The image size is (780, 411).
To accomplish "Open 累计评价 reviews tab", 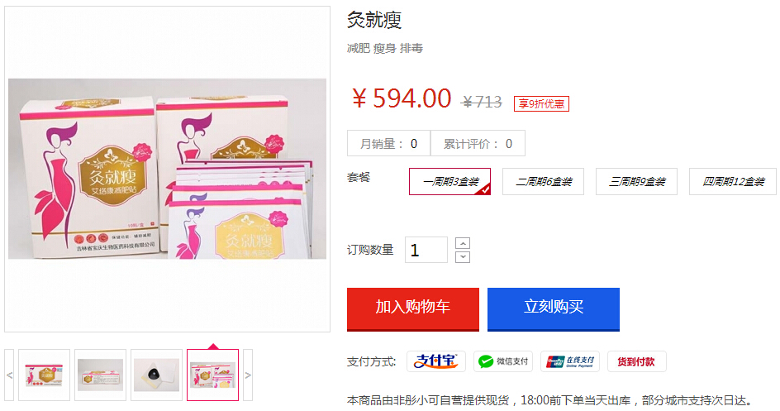I will (478, 144).
